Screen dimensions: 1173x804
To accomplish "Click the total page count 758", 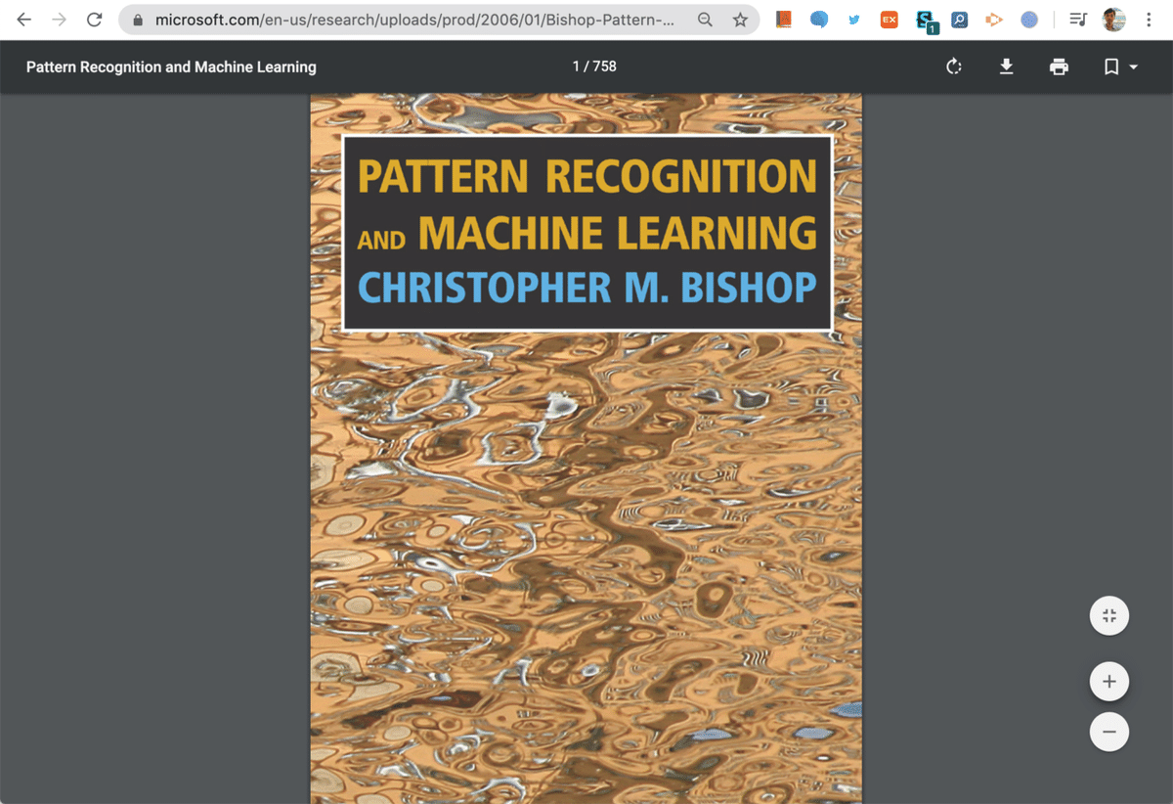I will pos(605,67).
